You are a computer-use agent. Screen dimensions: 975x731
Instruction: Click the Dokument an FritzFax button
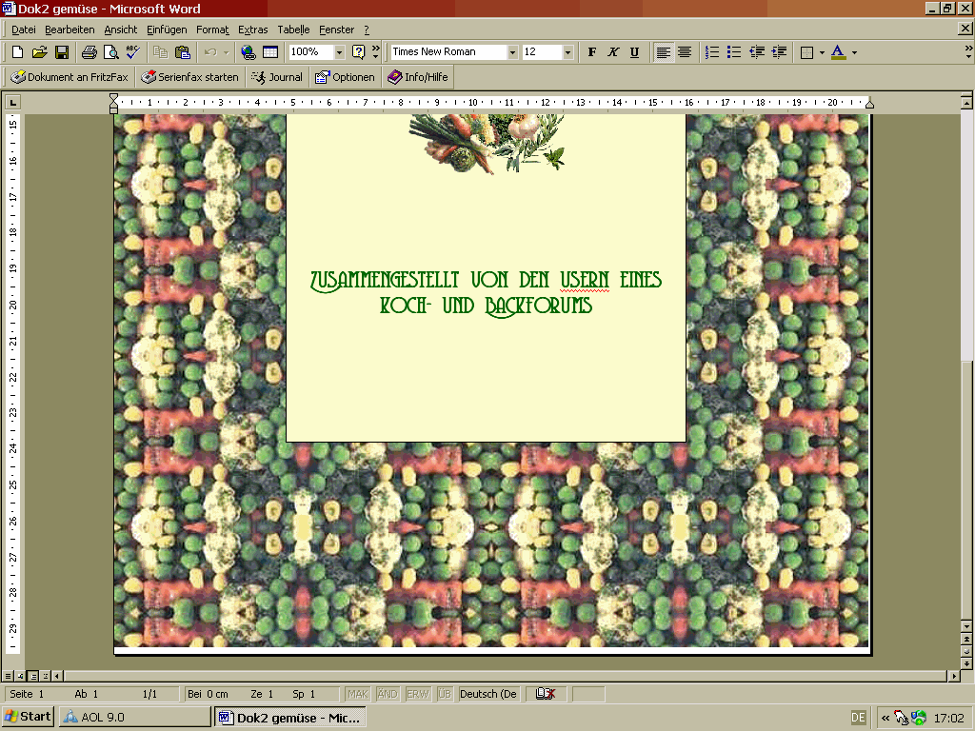pos(70,77)
